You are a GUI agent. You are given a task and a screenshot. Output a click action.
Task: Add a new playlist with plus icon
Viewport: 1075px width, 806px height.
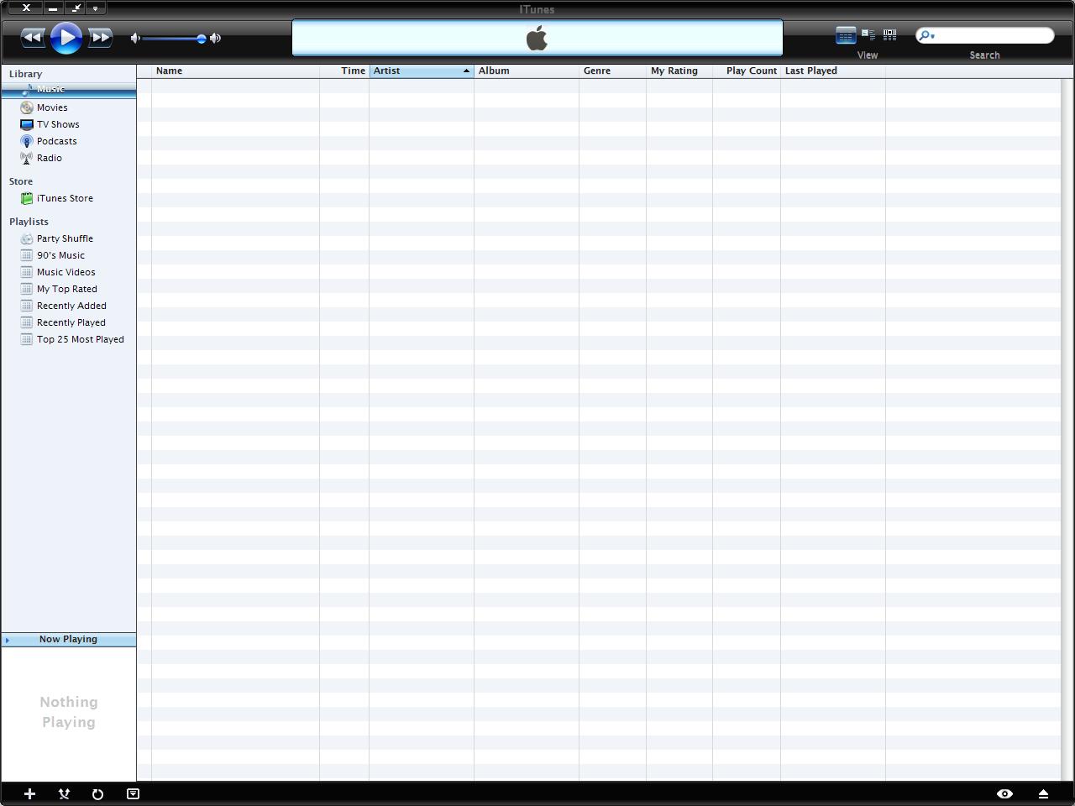pos(29,793)
